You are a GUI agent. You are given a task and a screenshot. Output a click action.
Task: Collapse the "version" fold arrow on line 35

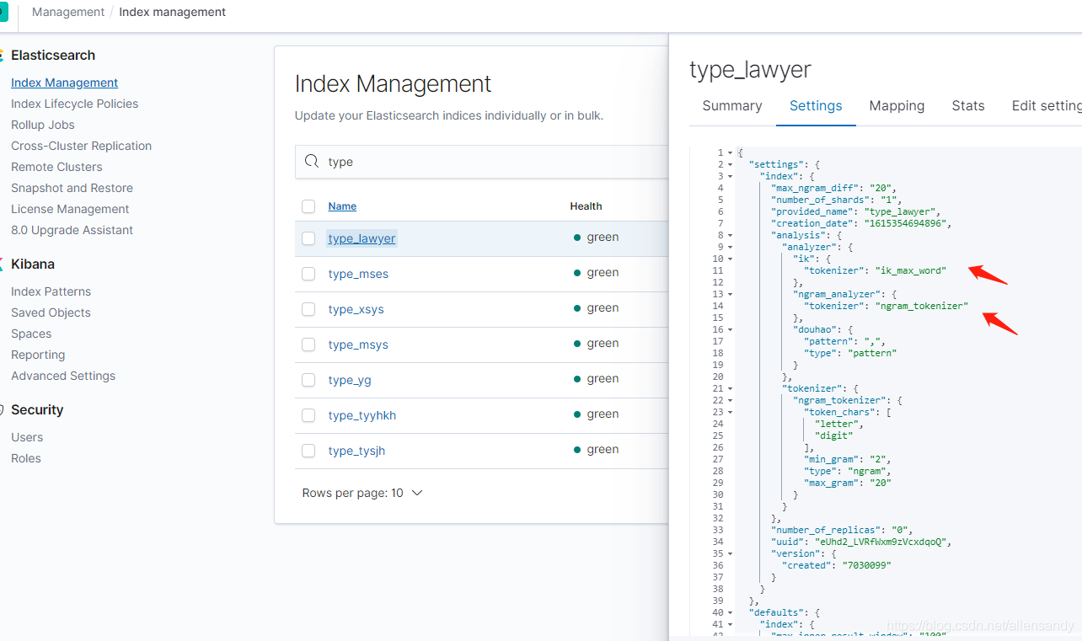coord(730,553)
